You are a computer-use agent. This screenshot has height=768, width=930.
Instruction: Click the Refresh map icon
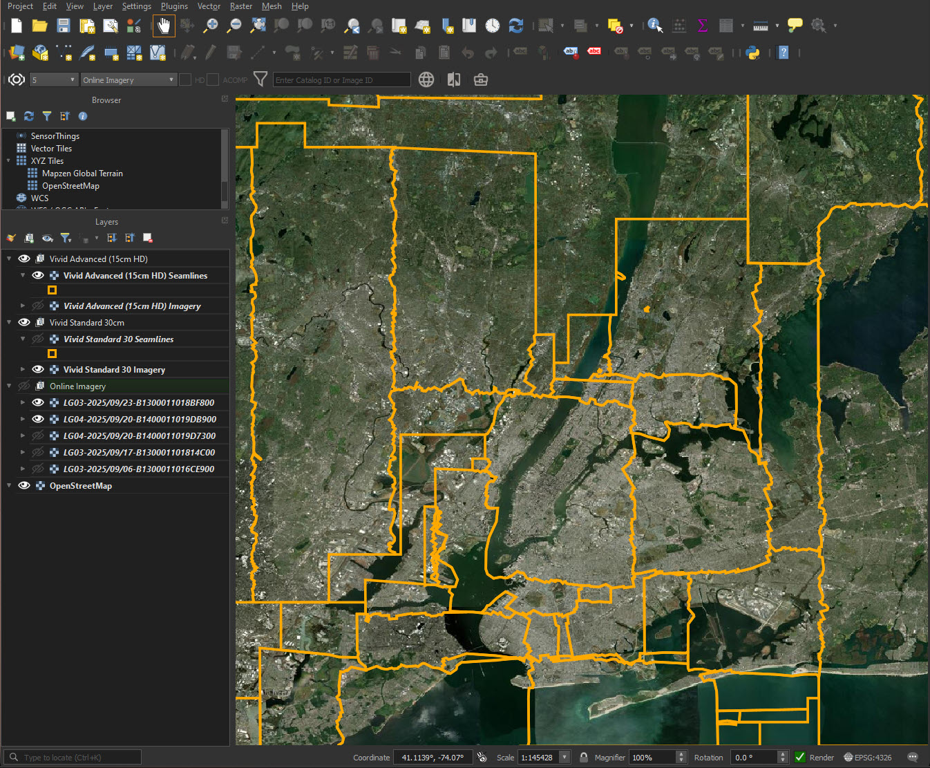tap(515, 26)
